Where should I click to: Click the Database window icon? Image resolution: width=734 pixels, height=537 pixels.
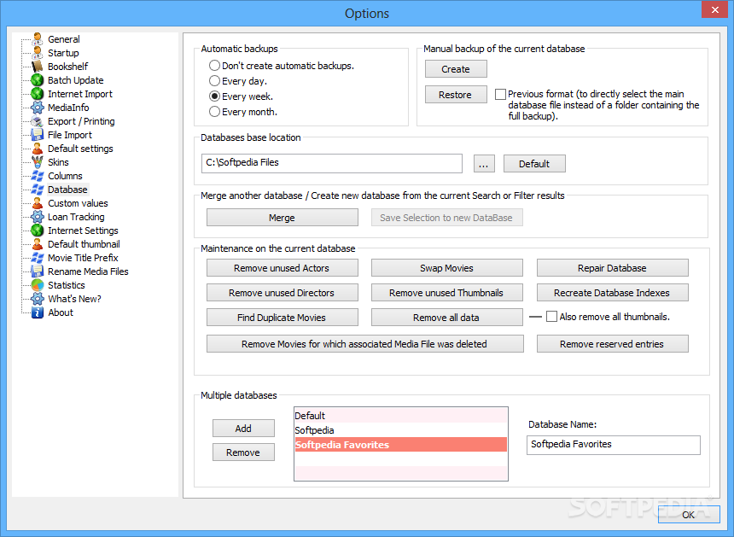pos(38,190)
